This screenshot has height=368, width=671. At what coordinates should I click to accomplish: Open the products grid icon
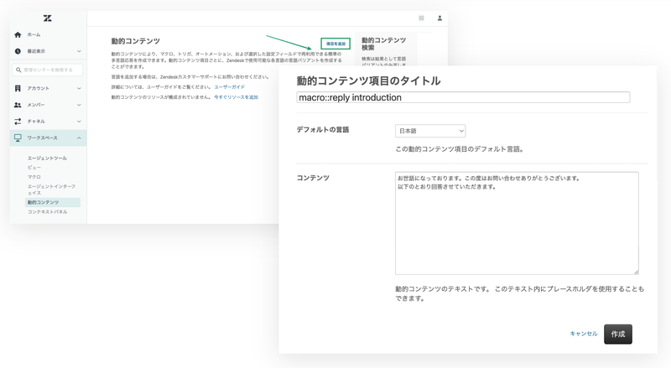[422, 18]
